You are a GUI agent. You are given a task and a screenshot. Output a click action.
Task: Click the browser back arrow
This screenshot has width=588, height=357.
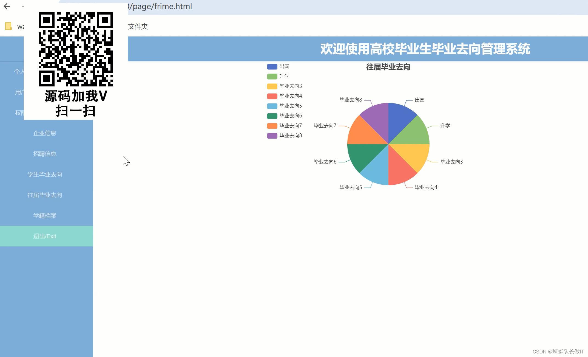point(7,6)
